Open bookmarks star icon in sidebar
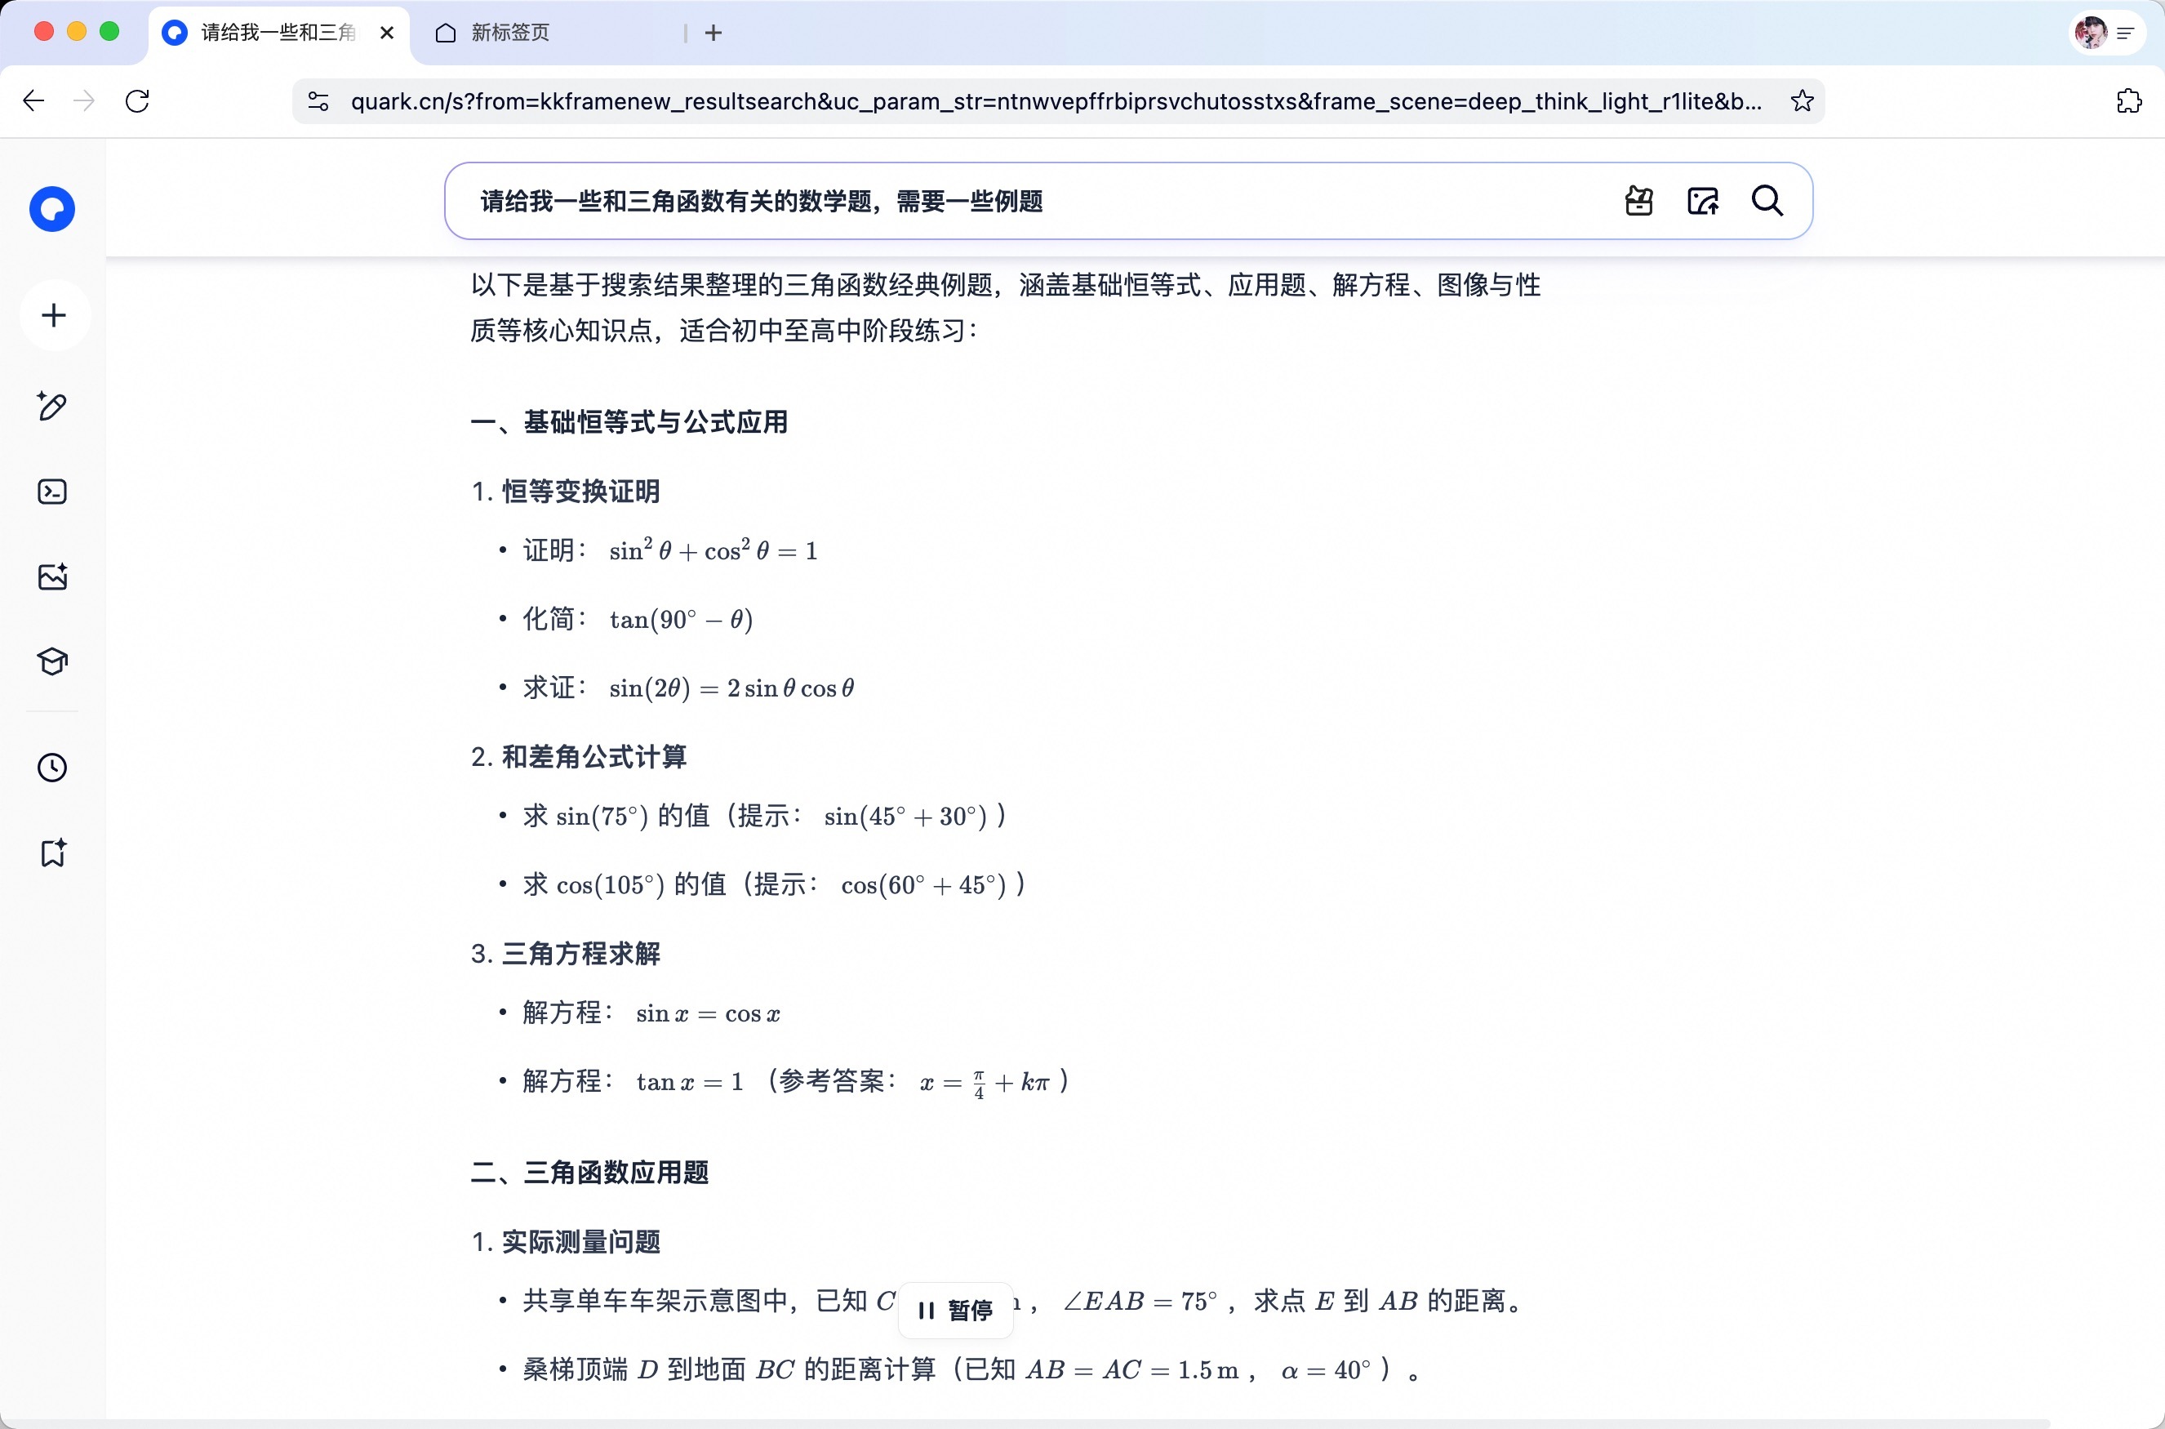 point(53,853)
